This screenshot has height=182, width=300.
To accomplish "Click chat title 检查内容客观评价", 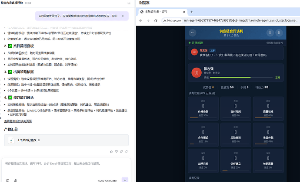I will point(12,3).
